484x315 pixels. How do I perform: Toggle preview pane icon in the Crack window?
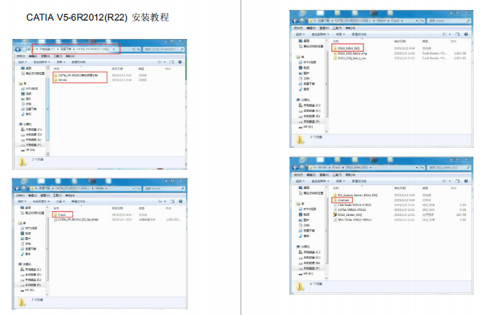coord(458,34)
